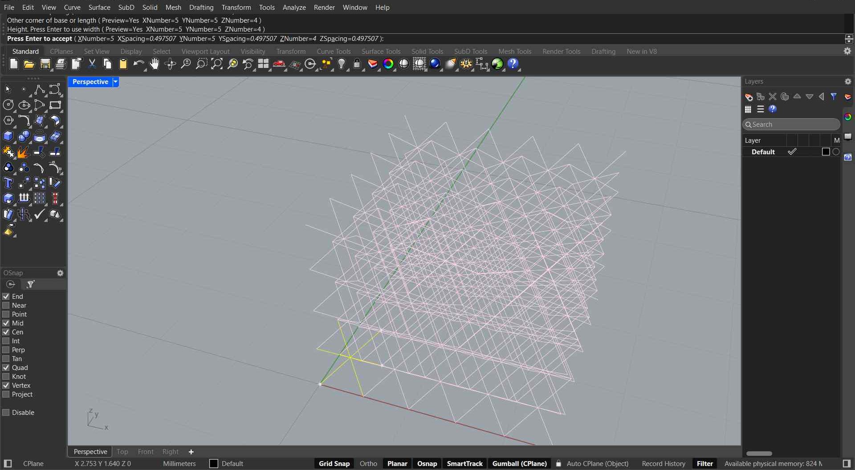Click the Record History button
Viewport: 855px width, 470px height.
tap(663, 463)
